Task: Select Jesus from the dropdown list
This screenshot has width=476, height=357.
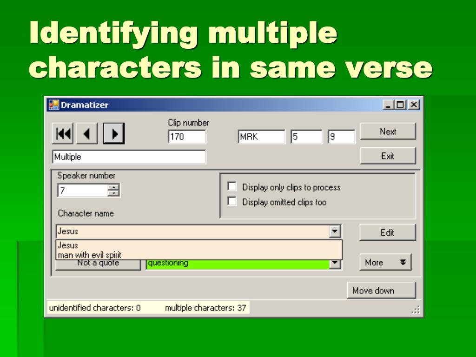Action: point(199,245)
